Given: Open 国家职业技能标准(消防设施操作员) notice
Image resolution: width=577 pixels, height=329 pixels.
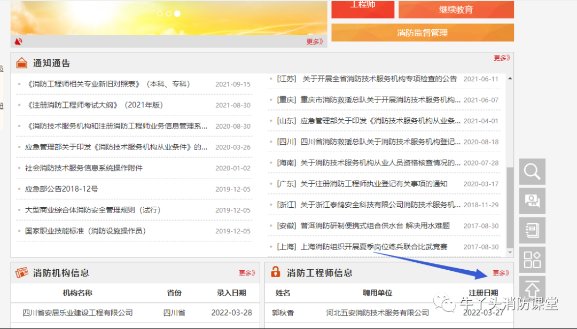Looking at the screenshot, I should click(x=85, y=231).
